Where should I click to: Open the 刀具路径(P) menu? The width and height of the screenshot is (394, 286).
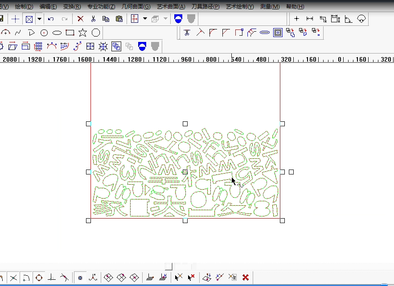tap(205, 7)
